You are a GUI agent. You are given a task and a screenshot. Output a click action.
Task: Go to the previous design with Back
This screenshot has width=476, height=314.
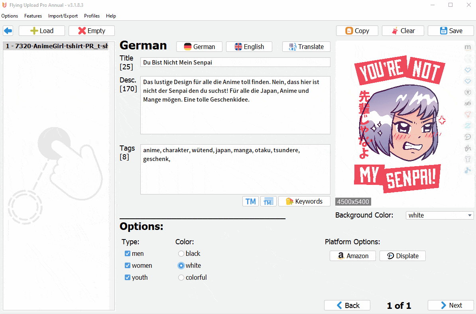[347, 305]
